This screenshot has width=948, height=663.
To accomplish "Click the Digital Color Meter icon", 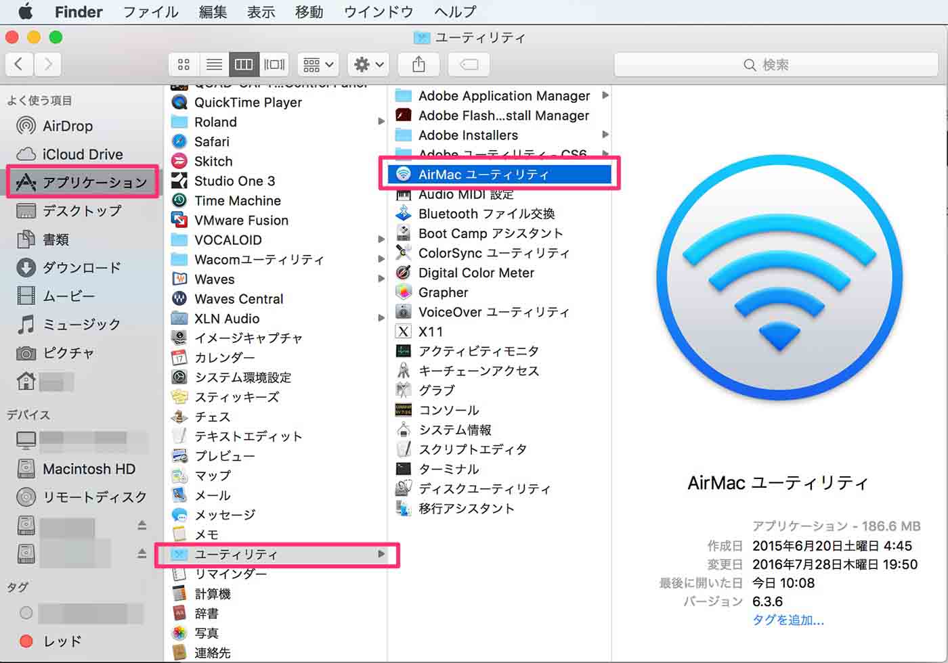I will [404, 272].
